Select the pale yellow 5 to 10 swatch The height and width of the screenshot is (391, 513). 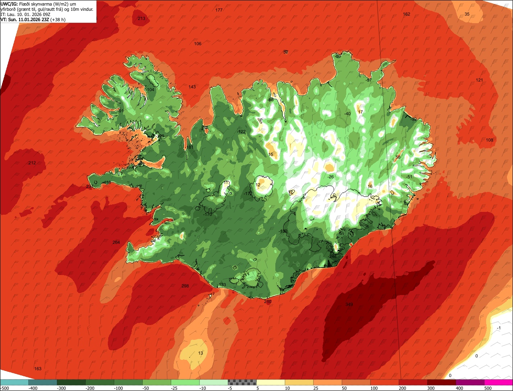(270, 382)
